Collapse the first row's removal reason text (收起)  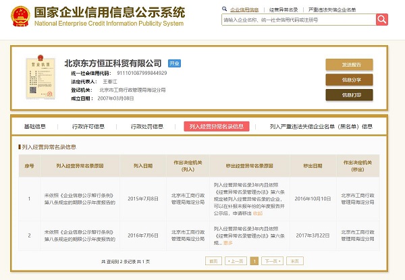(x=257, y=213)
